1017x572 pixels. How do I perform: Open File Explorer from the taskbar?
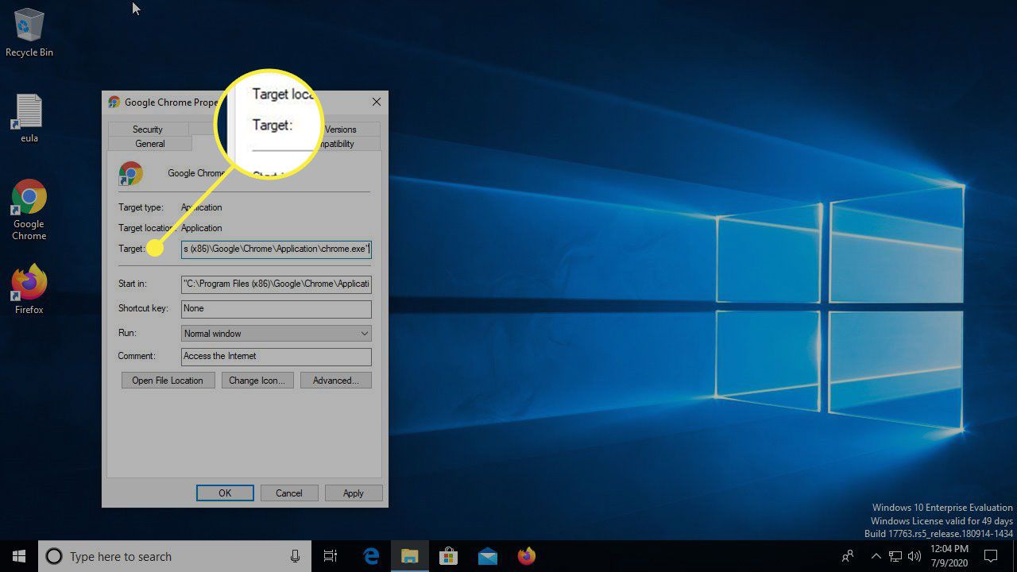409,556
